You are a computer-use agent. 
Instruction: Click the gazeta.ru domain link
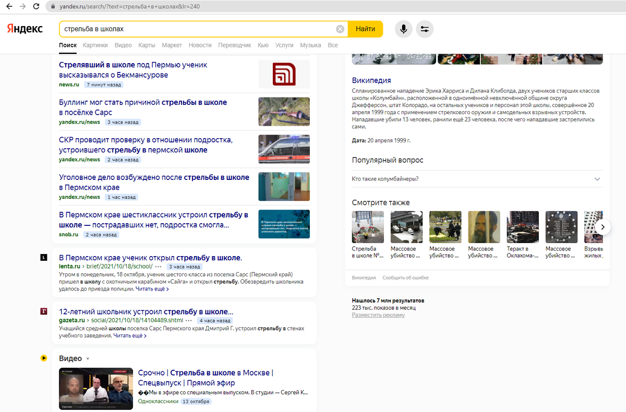tap(73, 320)
